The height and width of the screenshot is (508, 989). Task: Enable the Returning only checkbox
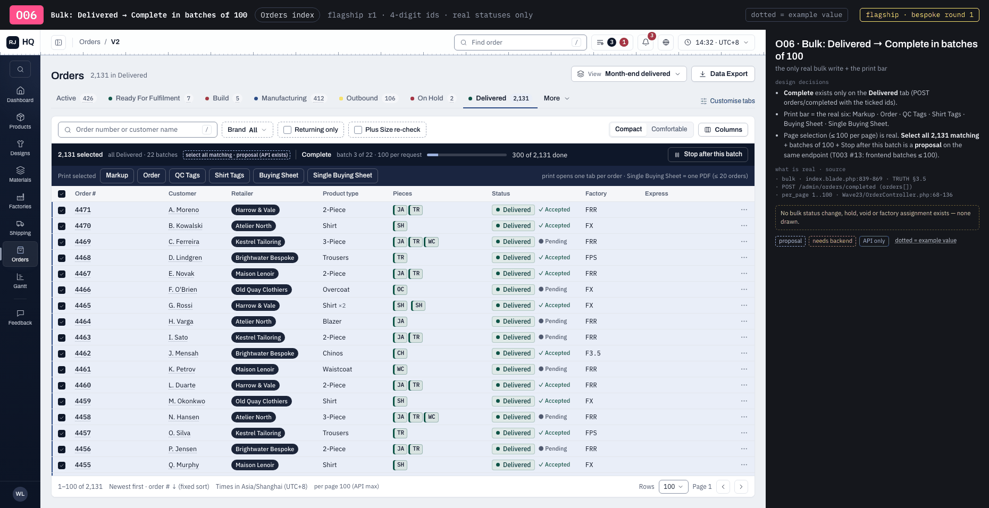[287, 130]
